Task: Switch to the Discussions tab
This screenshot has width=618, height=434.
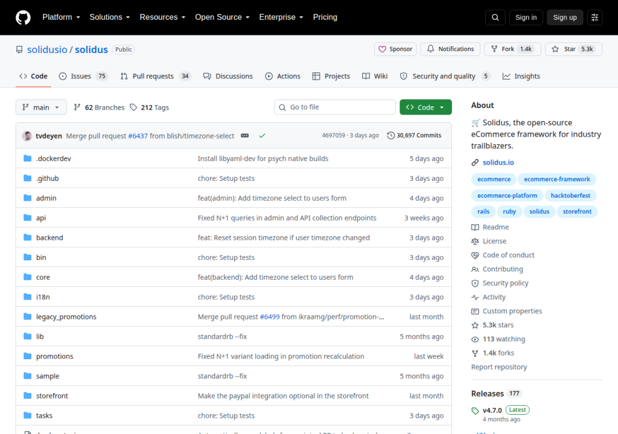Action: pos(228,76)
